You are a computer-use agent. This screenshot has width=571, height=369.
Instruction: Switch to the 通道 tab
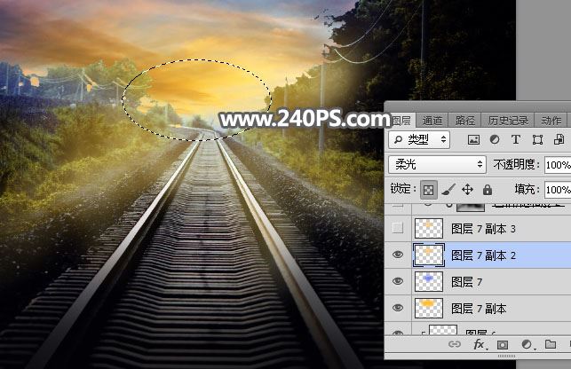pyautogui.click(x=432, y=121)
